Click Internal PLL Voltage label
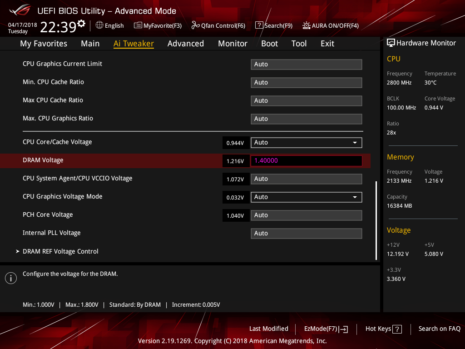 pyautogui.click(x=52, y=233)
